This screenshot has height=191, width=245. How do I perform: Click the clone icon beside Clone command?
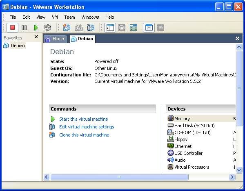click(x=52, y=135)
